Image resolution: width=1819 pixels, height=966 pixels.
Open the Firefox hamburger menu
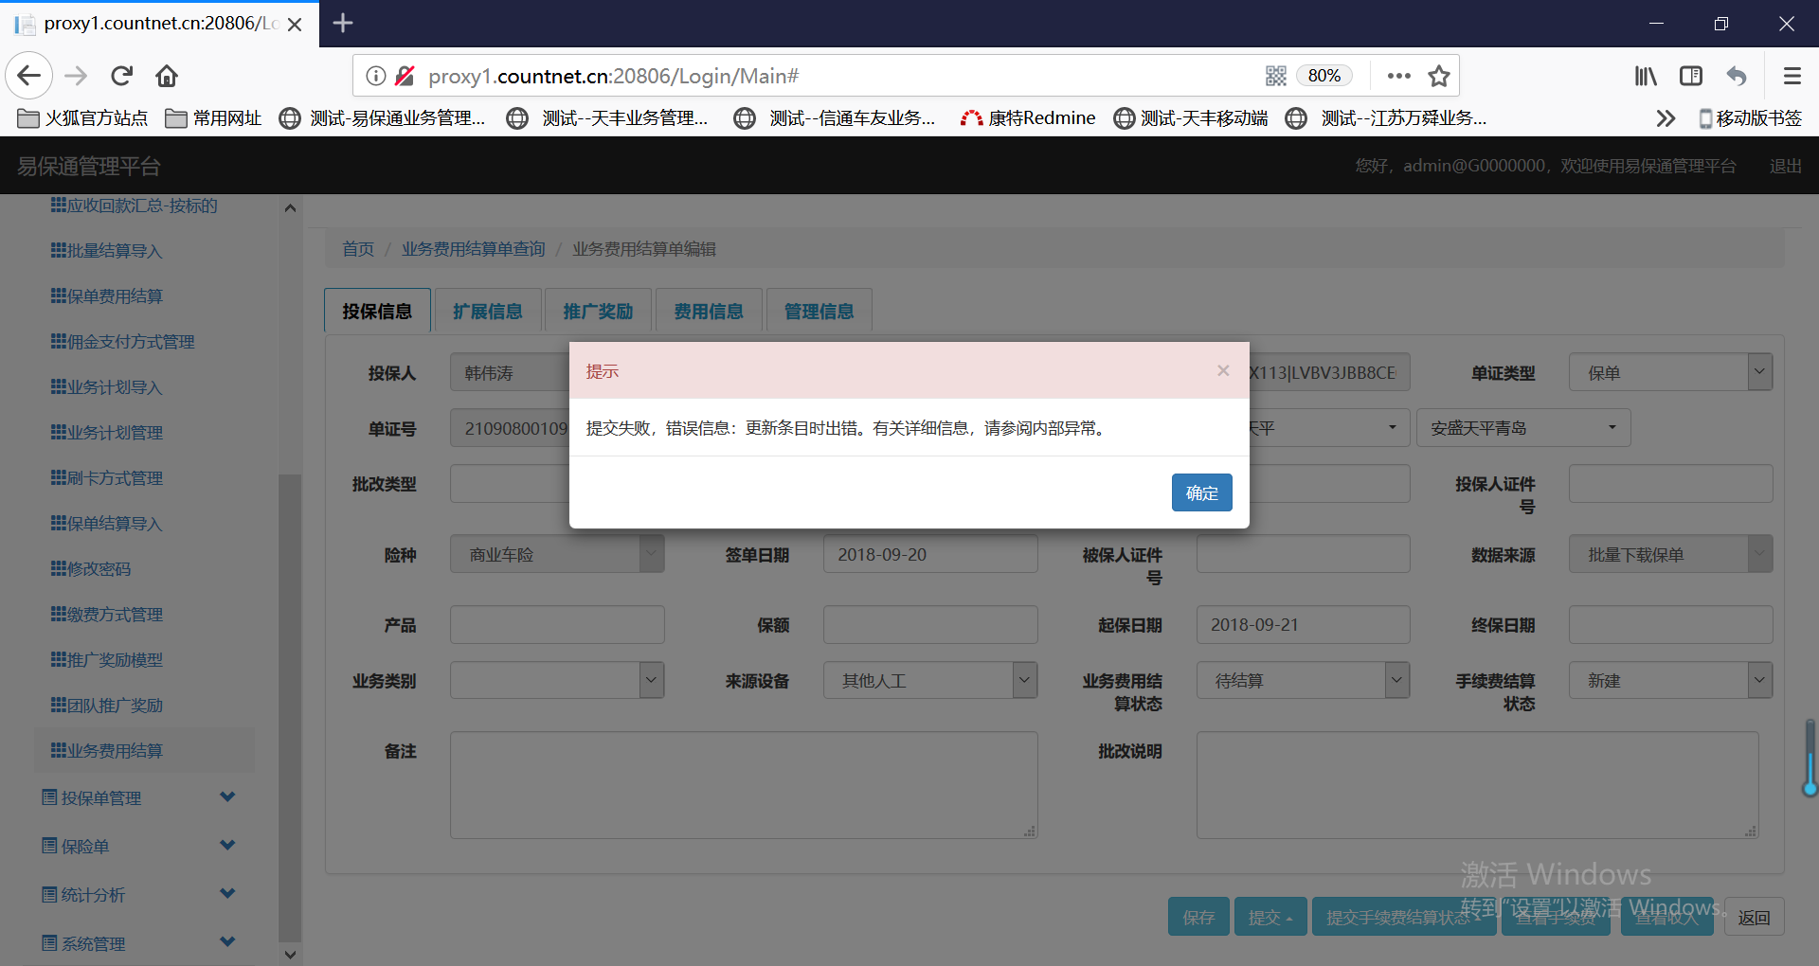point(1792,76)
